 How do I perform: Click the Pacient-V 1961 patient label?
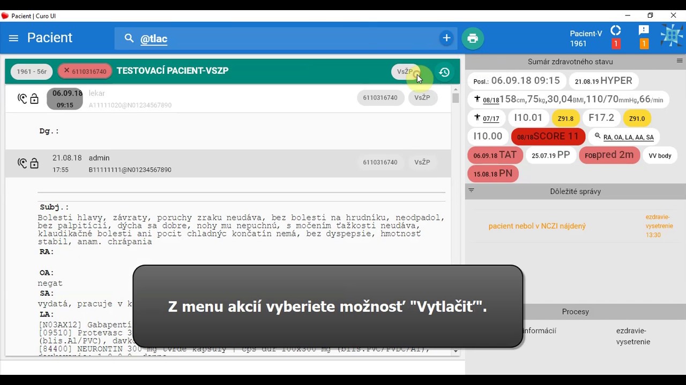pyautogui.click(x=586, y=38)
